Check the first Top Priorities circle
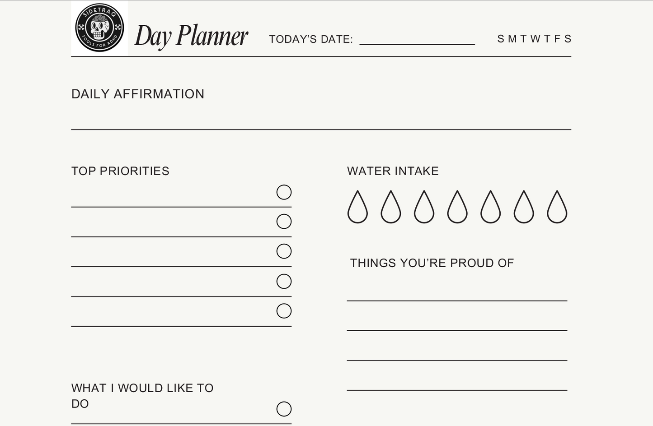 [x=284, y=192]
